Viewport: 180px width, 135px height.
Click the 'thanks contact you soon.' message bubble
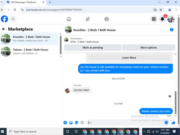pyautogui.click(x=156, y=111)
